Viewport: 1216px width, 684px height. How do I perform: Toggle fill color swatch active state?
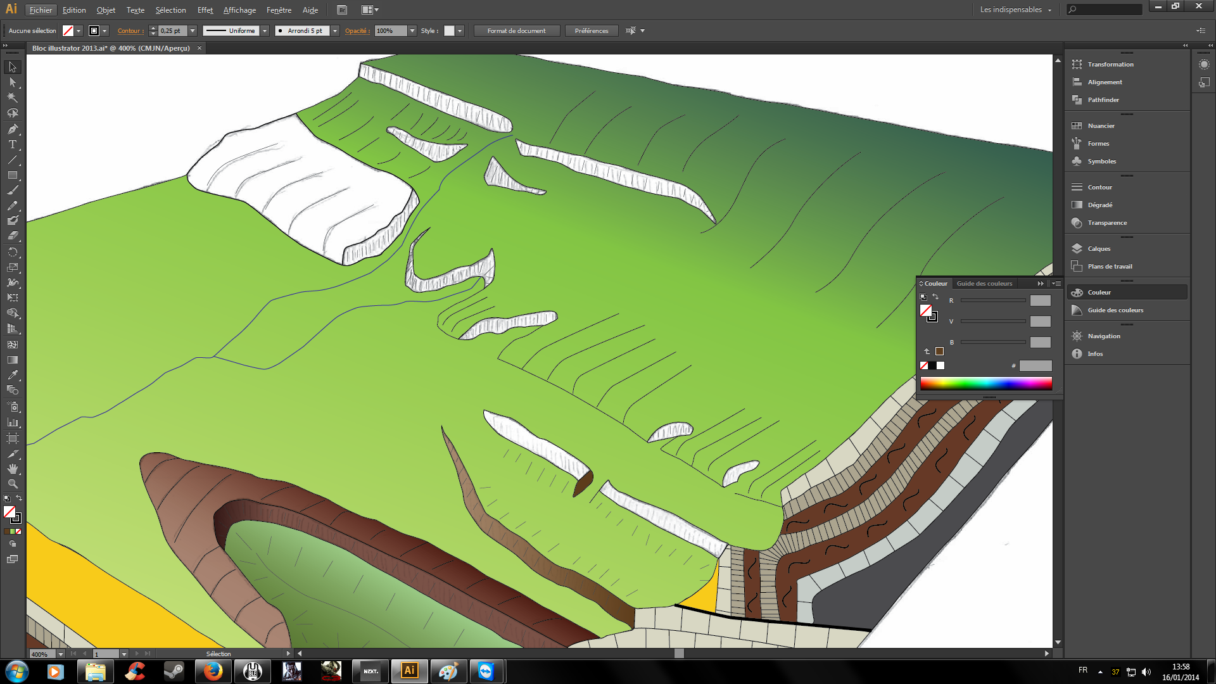pos(925,310)
